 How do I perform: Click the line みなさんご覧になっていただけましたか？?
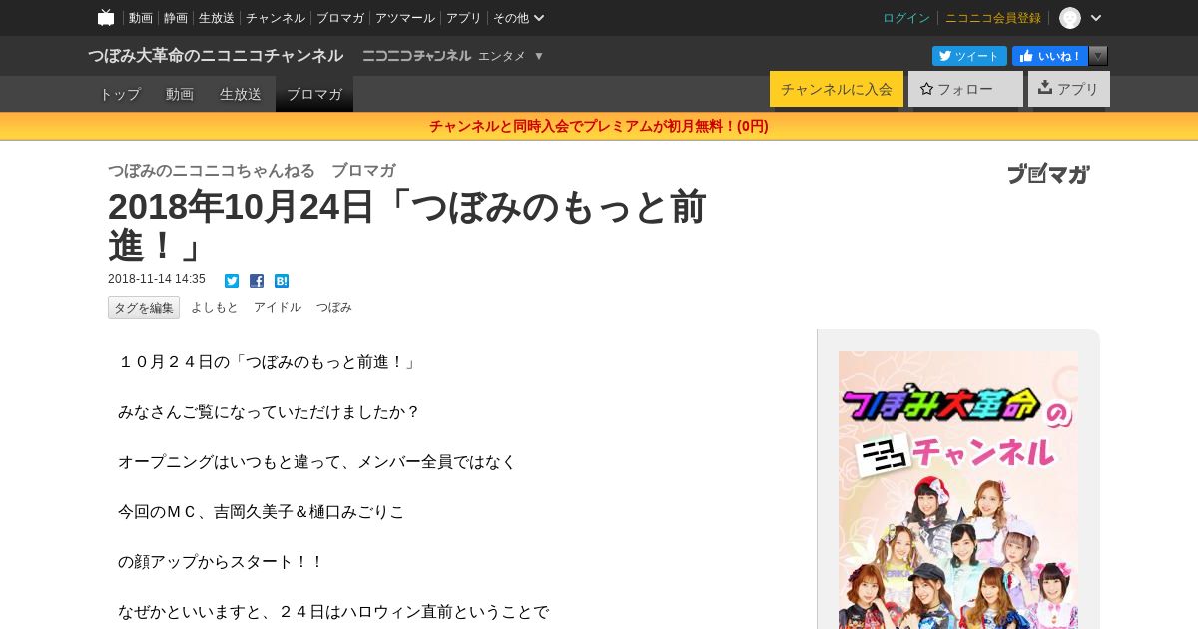[x=270, y=412]
